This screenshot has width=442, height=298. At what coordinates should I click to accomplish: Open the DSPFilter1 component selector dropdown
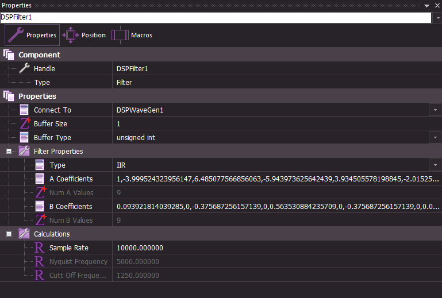coord(436,18)
